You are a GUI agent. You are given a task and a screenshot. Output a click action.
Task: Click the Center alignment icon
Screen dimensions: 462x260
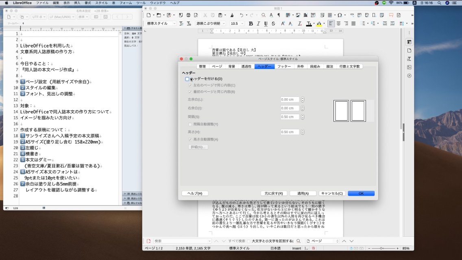coord(338,24)
